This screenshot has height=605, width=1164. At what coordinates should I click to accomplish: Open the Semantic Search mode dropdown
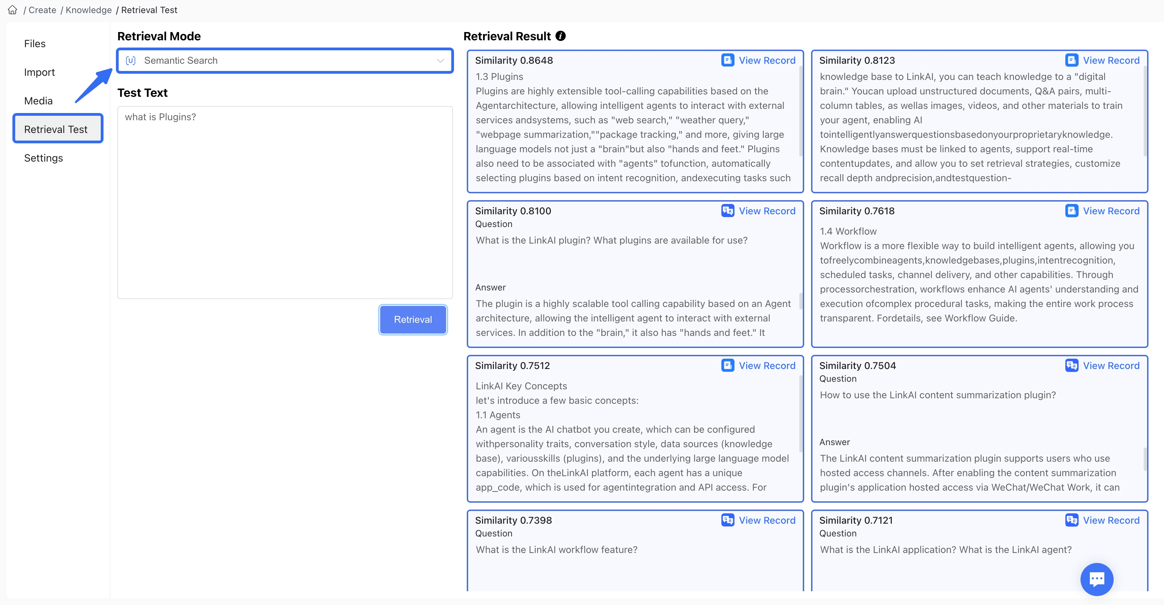(285, 60)
